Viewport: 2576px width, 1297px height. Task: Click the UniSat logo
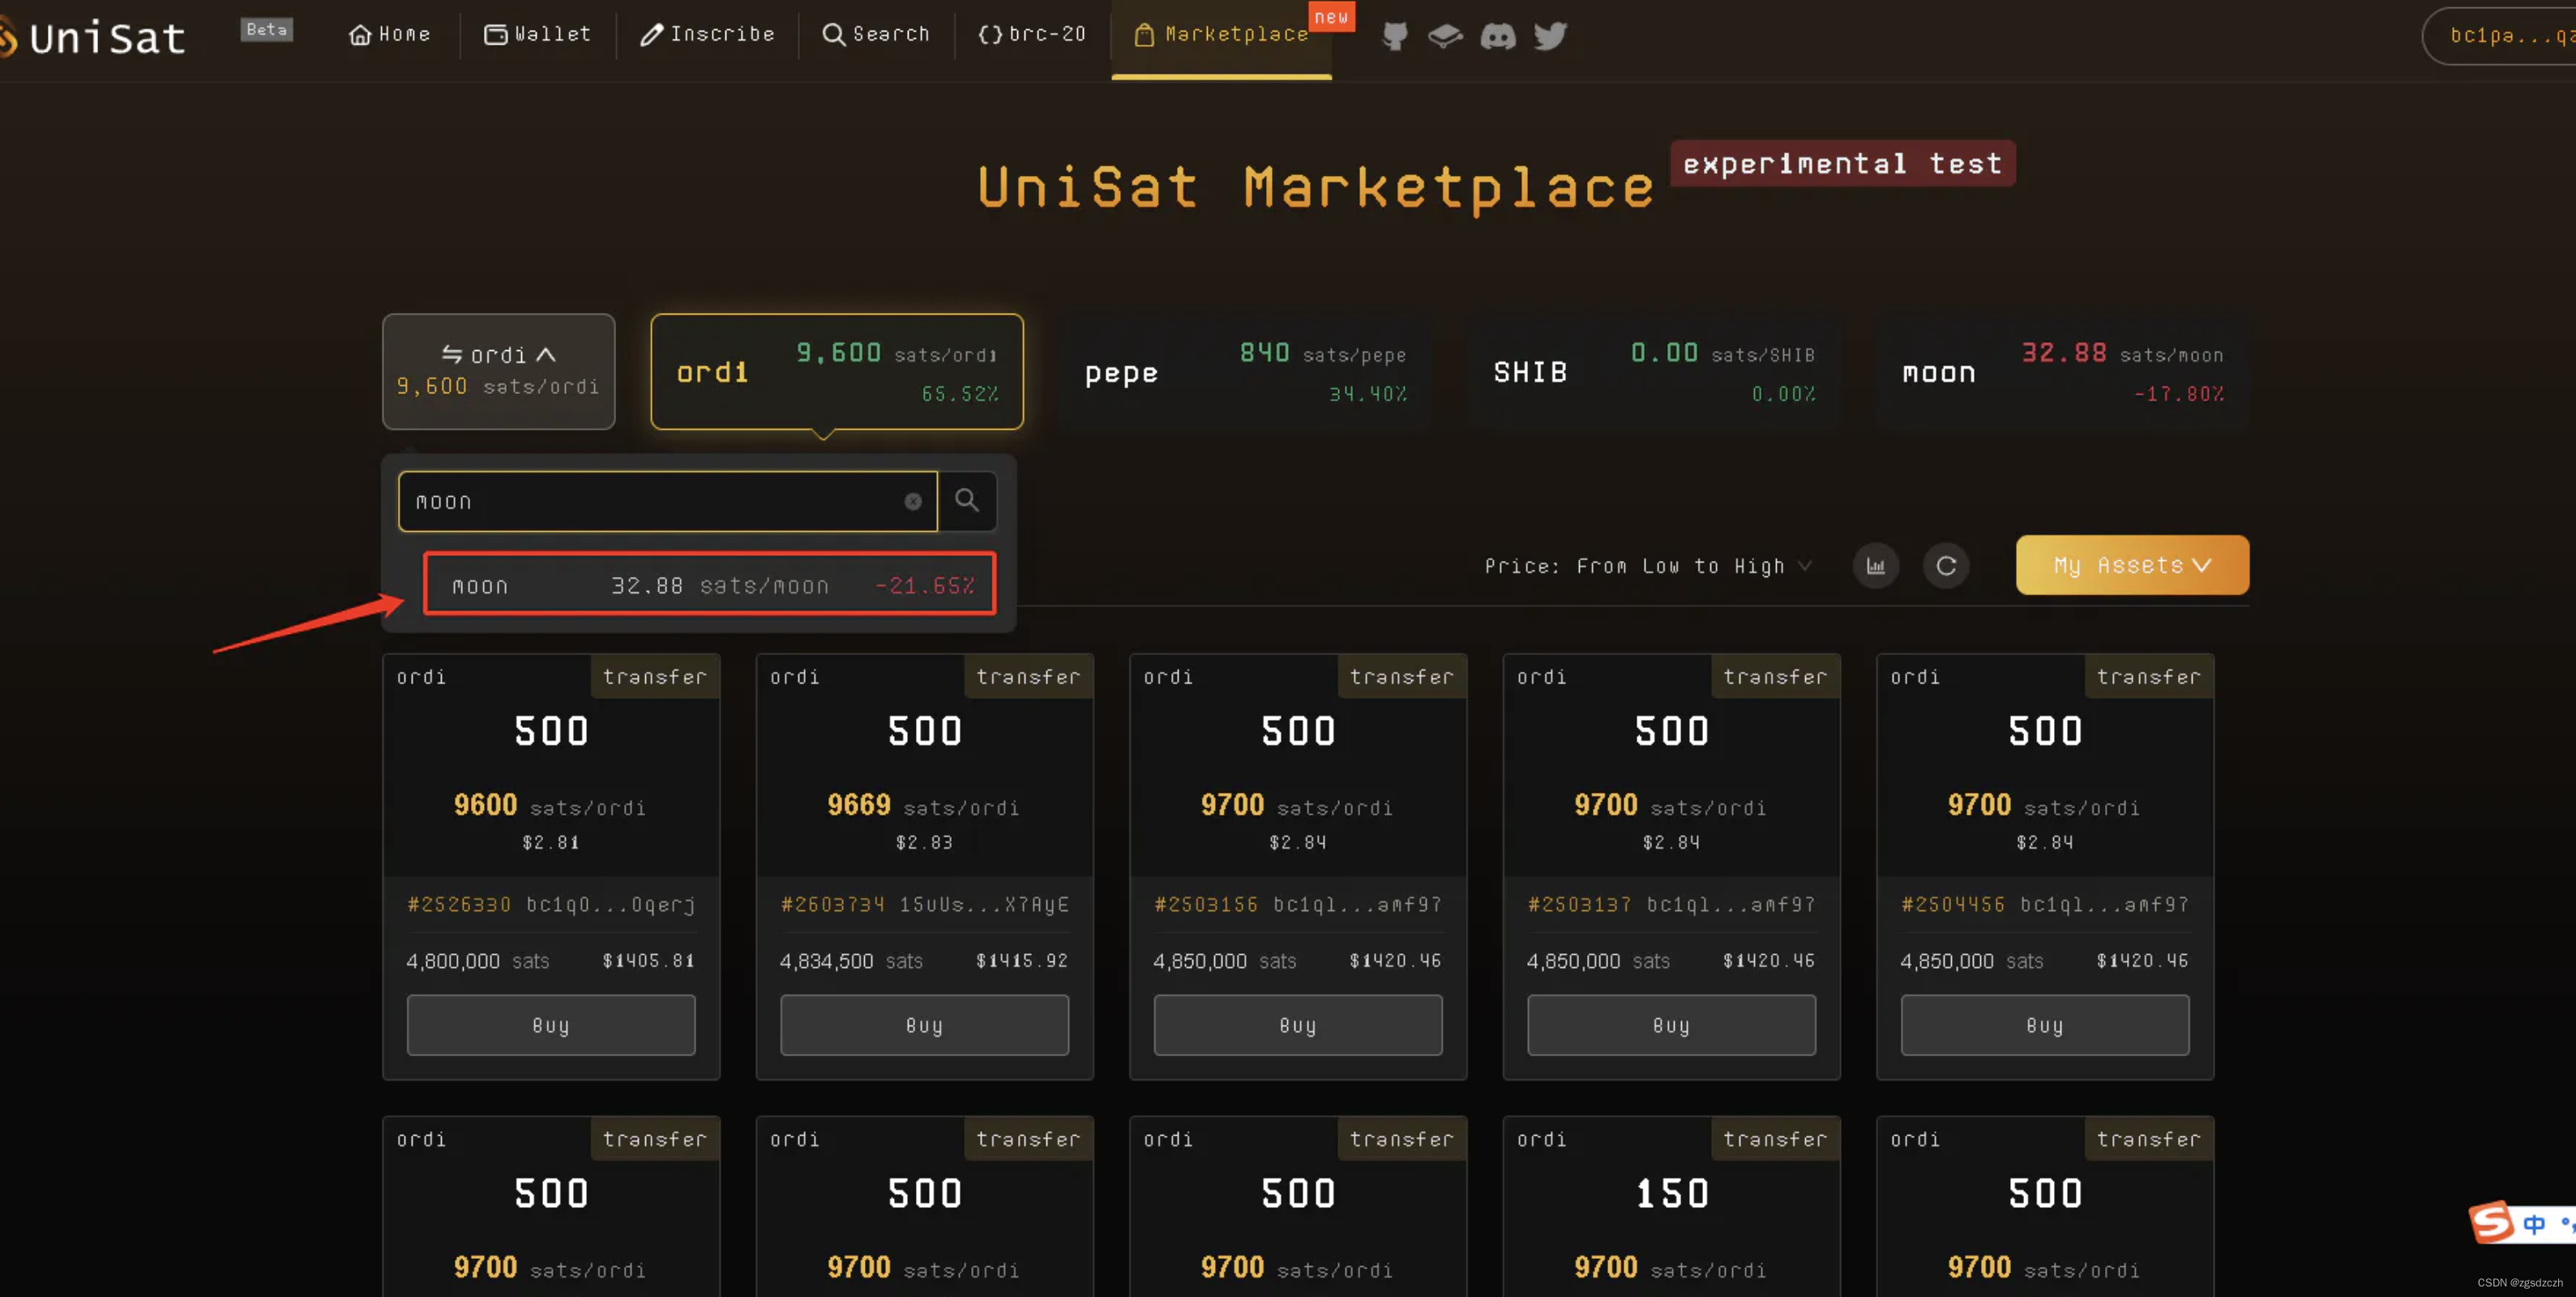click(94, 38)
